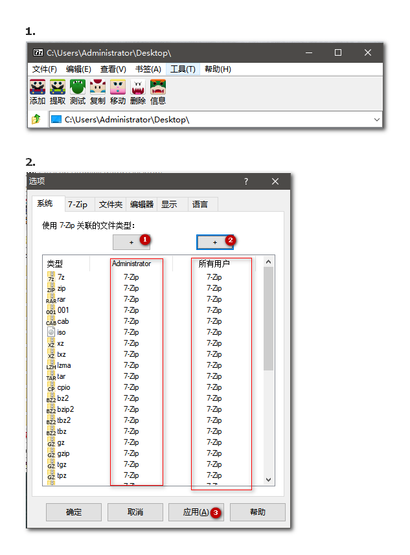Go up one folder level arrow icon
The image size is (410, 555).
pos(36,119)
